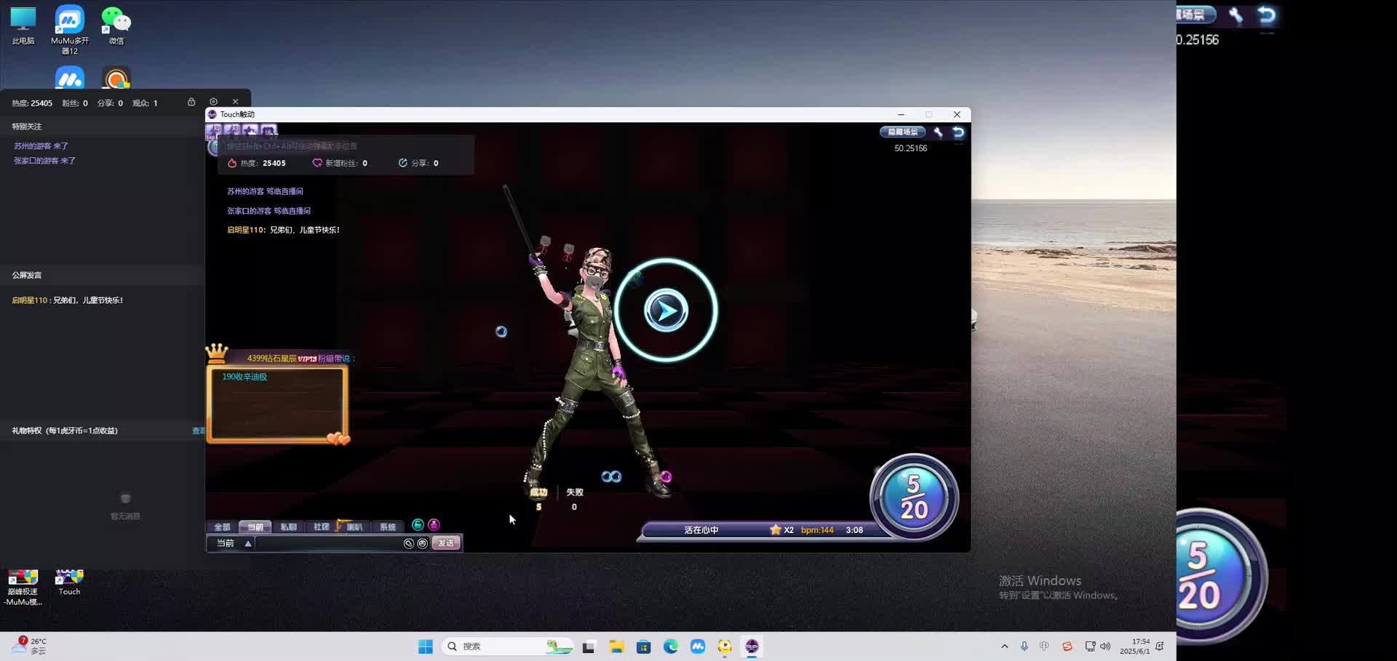Click the blue return arrow in game
This screenshot has width=1397, height=661.
click(958, 132)
